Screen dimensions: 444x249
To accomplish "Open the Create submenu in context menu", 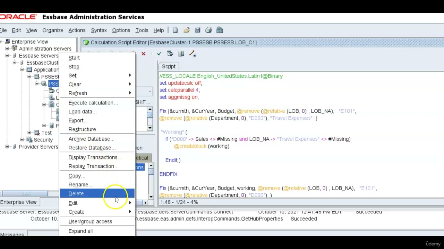I will [x=97, y=212].
